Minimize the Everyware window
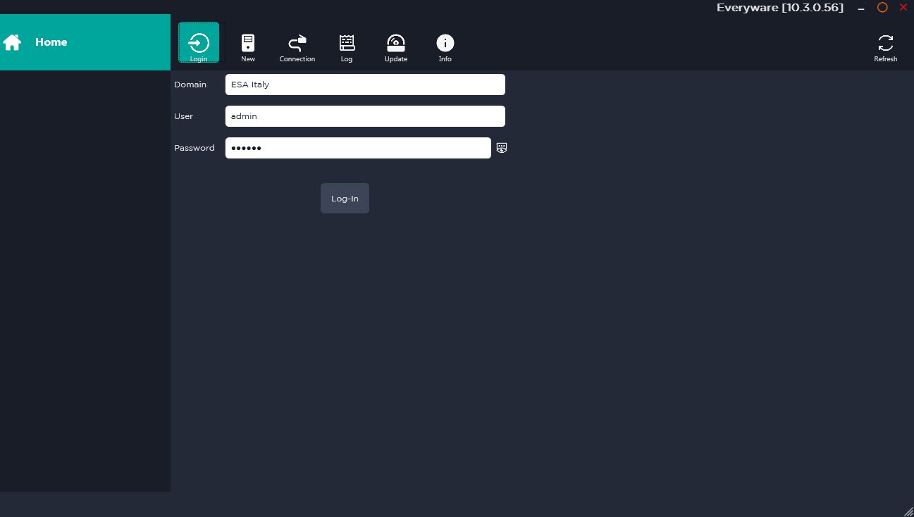The width and height of the screenshot is (914, 517). click(x=860, y=8)
